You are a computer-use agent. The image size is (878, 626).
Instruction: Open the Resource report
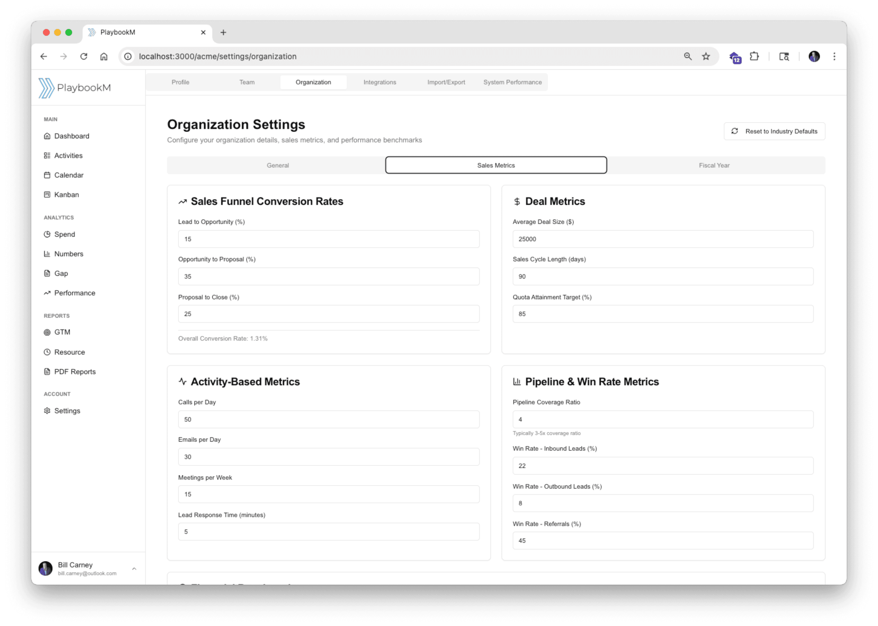click(x=69, y=352)
